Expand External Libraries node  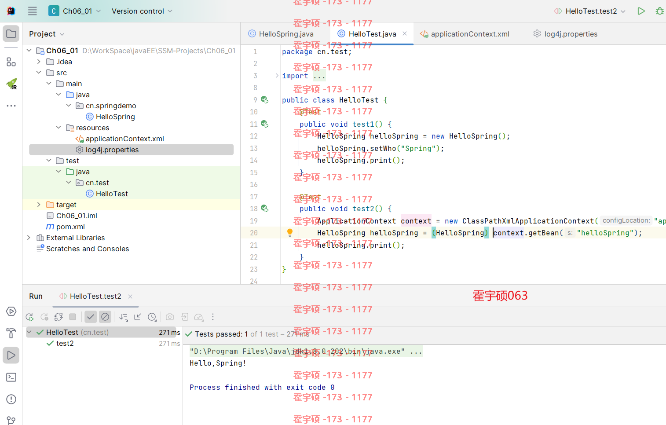(x=29, y=238)
